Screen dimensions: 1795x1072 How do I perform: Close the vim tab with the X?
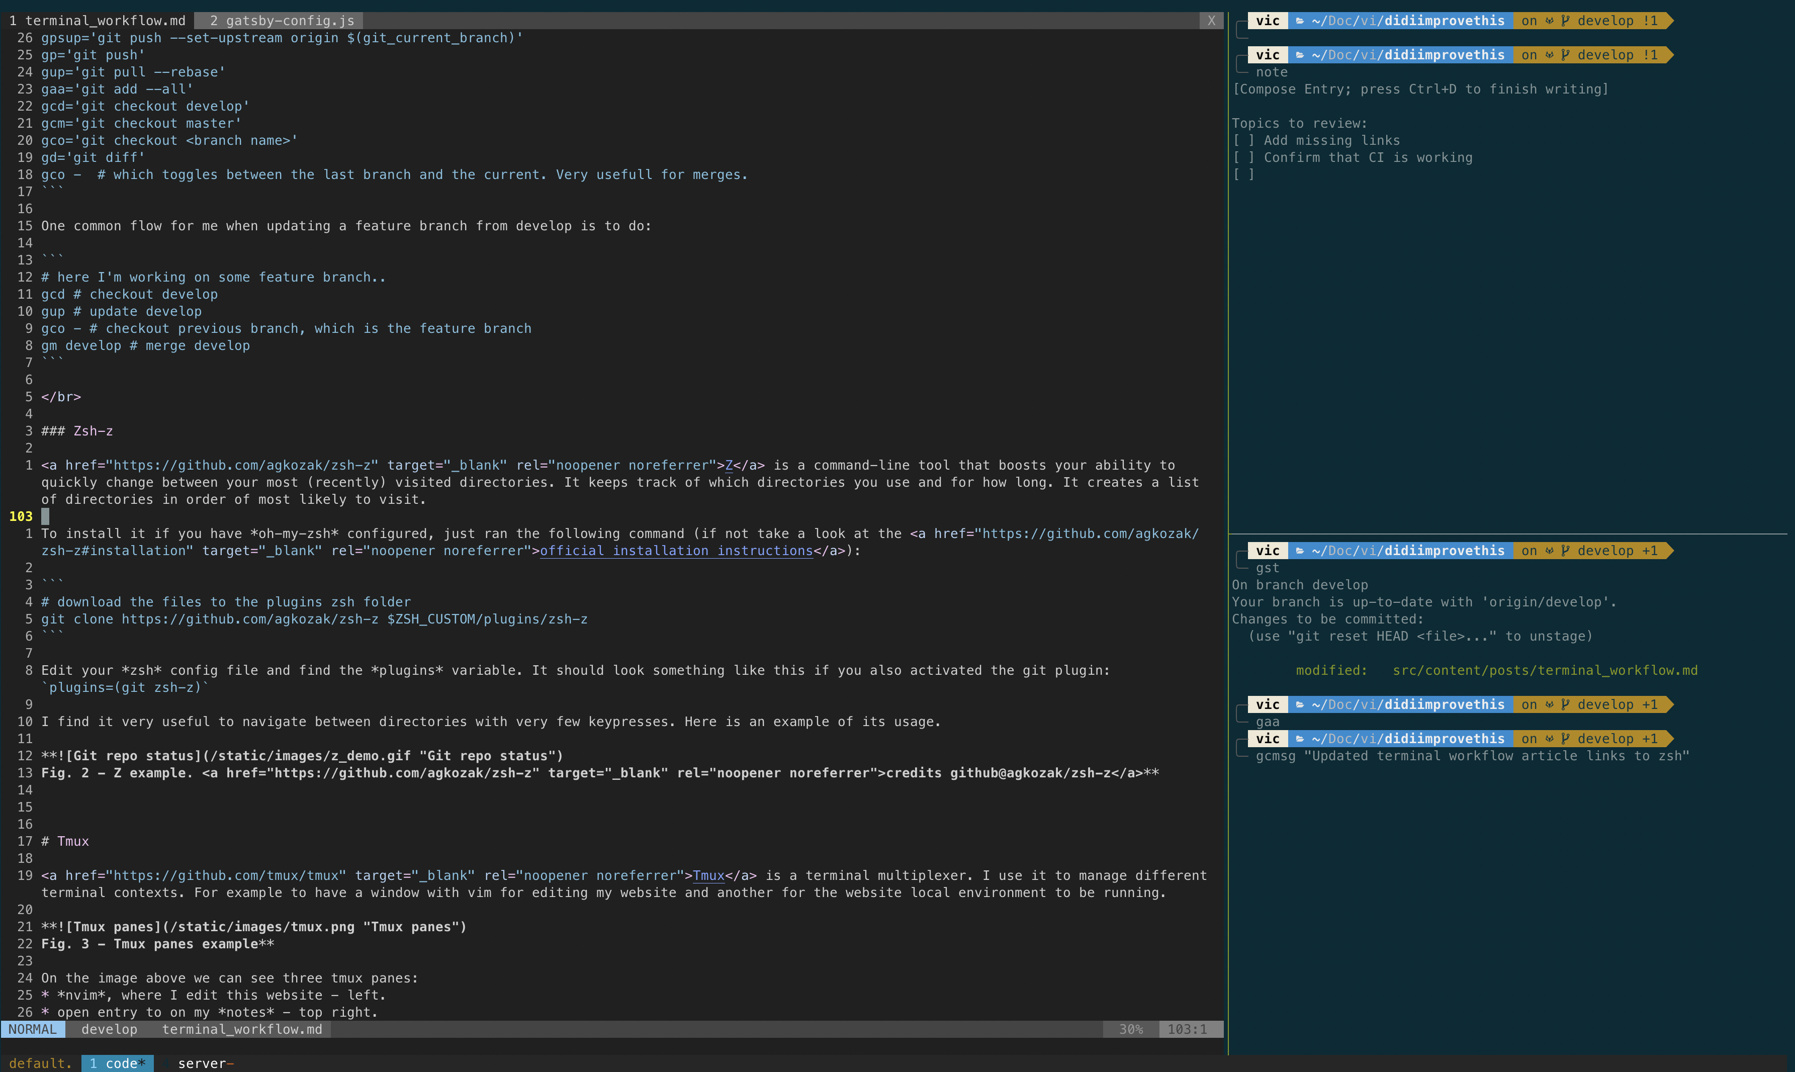(1211, 21)
